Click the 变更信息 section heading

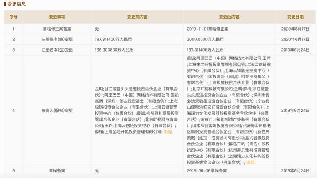[x=17, y=4]
